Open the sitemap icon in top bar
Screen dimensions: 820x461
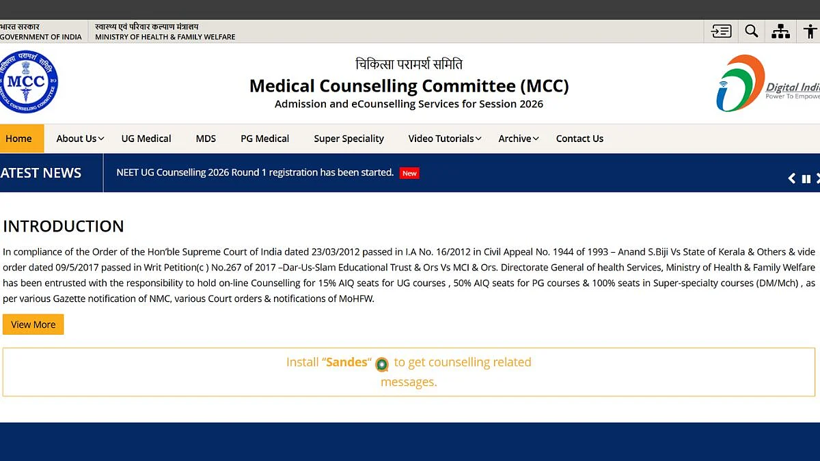pyautogui.click(x=780, y=31)
